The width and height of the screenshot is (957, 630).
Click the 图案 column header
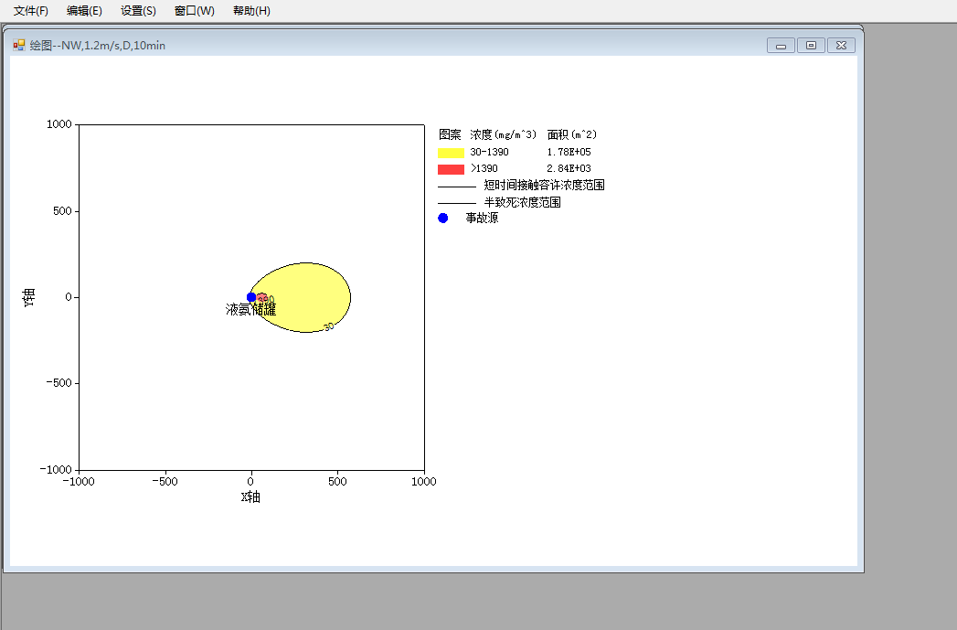pos(450,134)
